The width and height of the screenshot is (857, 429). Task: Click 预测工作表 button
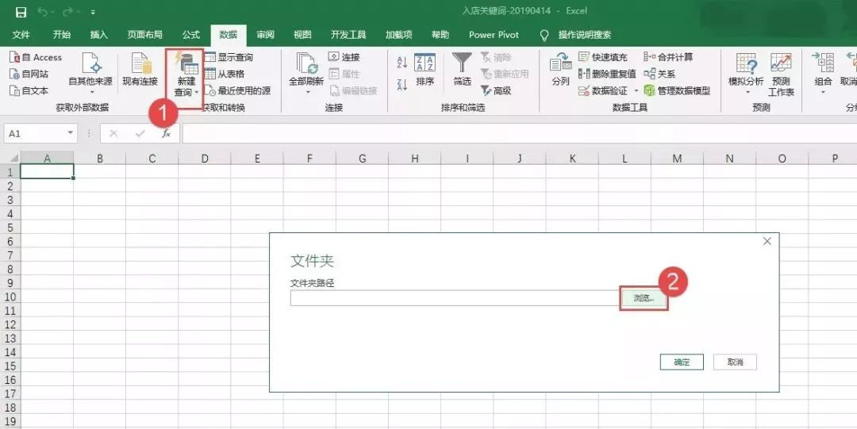coord(781,74)
